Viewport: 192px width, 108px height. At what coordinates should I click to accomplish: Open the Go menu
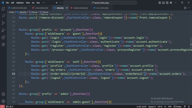coord(33,3)
